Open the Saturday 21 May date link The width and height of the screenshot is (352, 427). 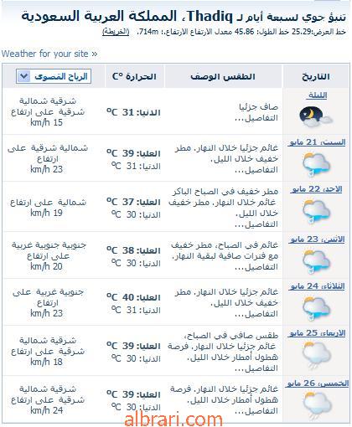point(316,142)
